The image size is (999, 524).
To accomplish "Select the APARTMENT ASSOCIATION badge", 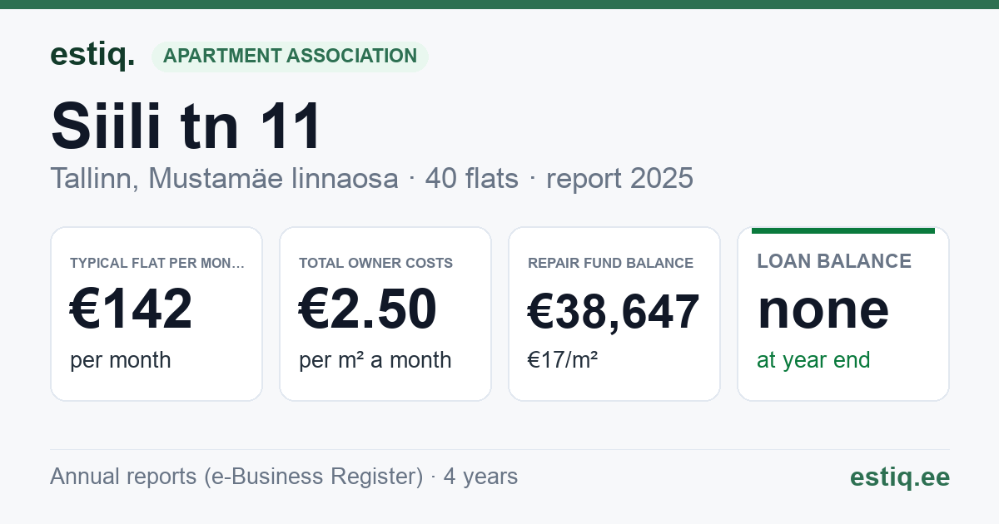I will coord(290,57).
